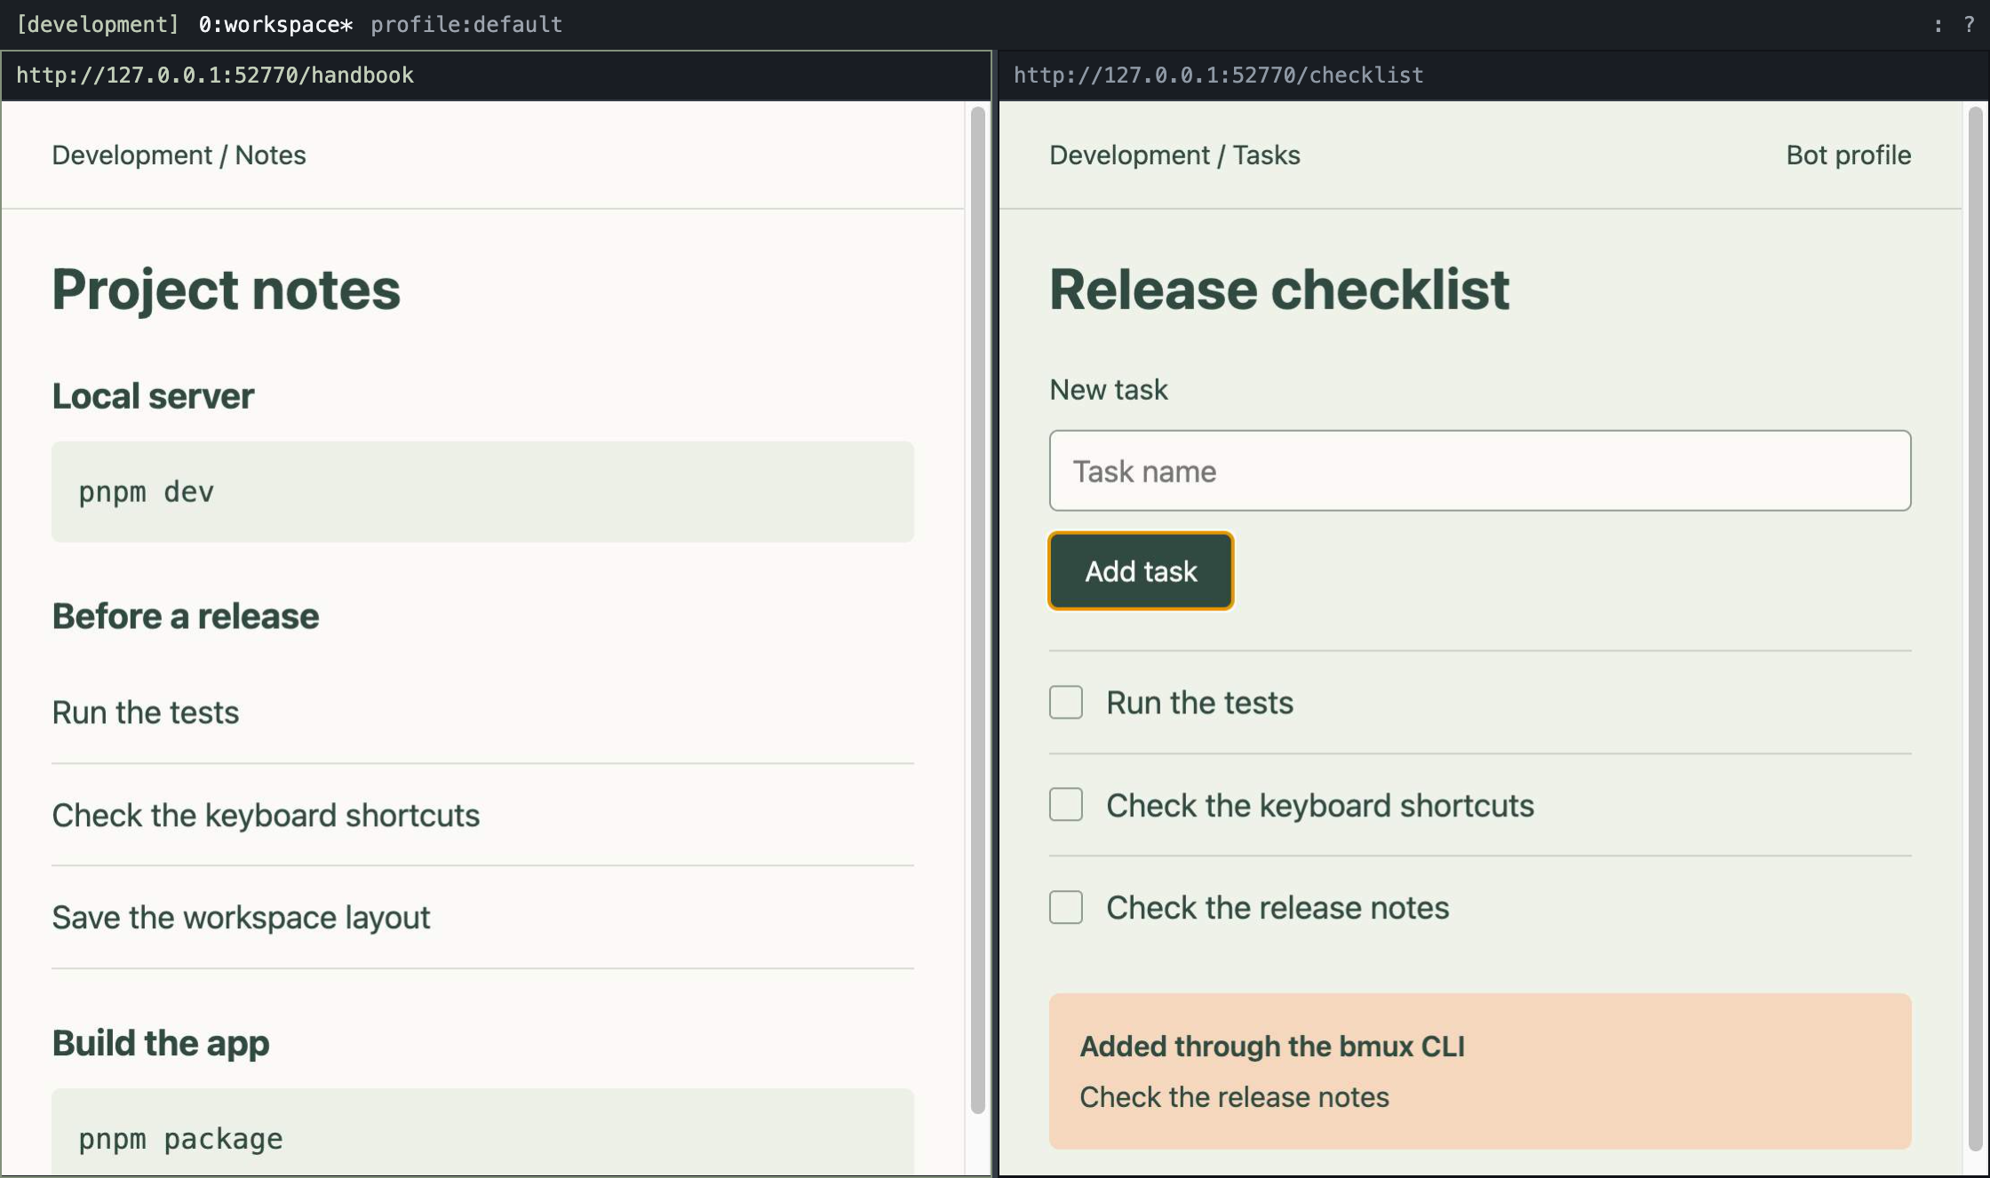The image size is (1990, 1178).
Task: Click the Run the tests checklist label
Action: click(1199, 703)
